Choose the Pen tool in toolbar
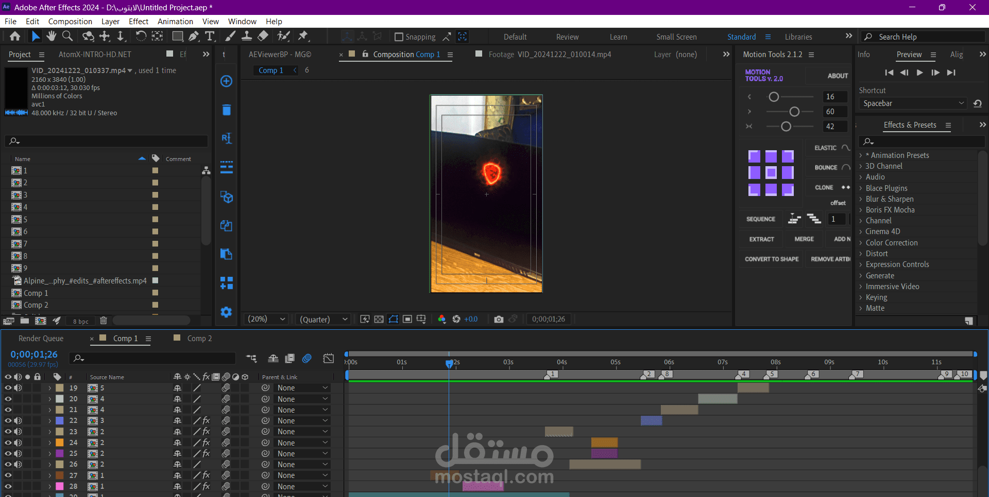 point(194,36)
